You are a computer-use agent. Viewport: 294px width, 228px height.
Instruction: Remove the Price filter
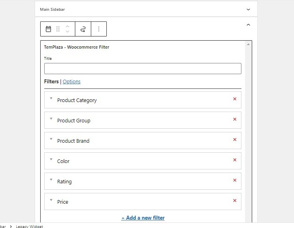[x=235, y=200]
